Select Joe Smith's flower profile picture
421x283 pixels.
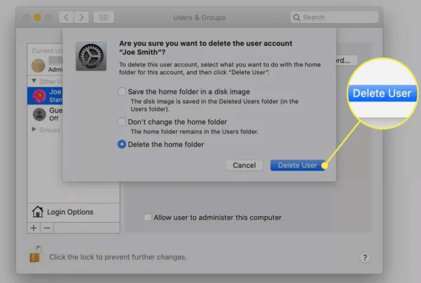point(39,95)
